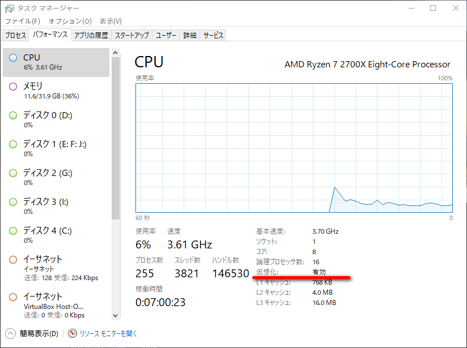The width and height of the screenshot is (467, 348).
Task: Open the 表示(V) menu
Action: point(111,21)
